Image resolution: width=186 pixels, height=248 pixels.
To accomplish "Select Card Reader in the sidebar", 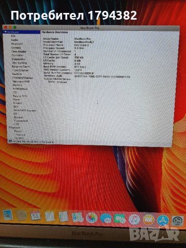I will [19, 52].
